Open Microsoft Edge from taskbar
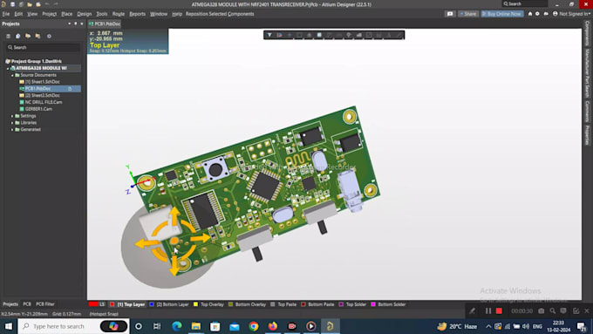This screenshot has width=593, height=334. [x=177, y=326]
